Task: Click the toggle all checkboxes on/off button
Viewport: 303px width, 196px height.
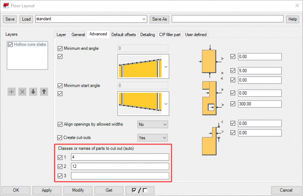Action: point(142,190)
